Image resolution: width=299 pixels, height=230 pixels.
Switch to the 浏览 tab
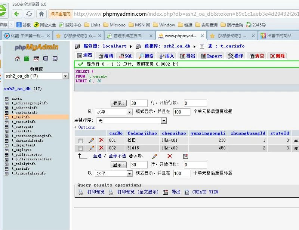pos(85,55)
